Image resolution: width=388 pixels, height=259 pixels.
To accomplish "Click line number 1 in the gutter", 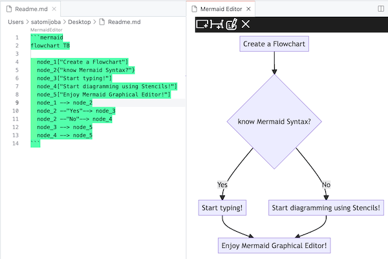I will (x=17, y=38).
